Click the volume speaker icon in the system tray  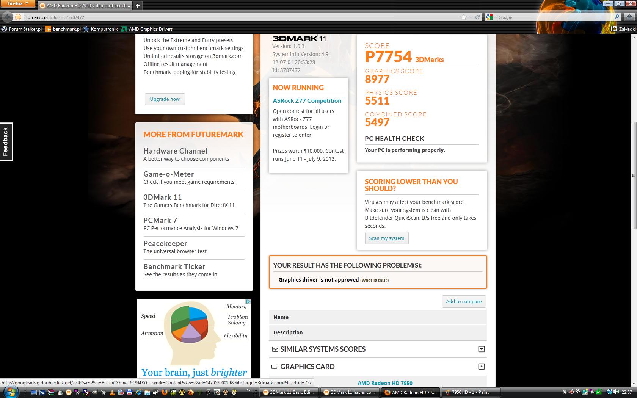click(x=616, y=392)
